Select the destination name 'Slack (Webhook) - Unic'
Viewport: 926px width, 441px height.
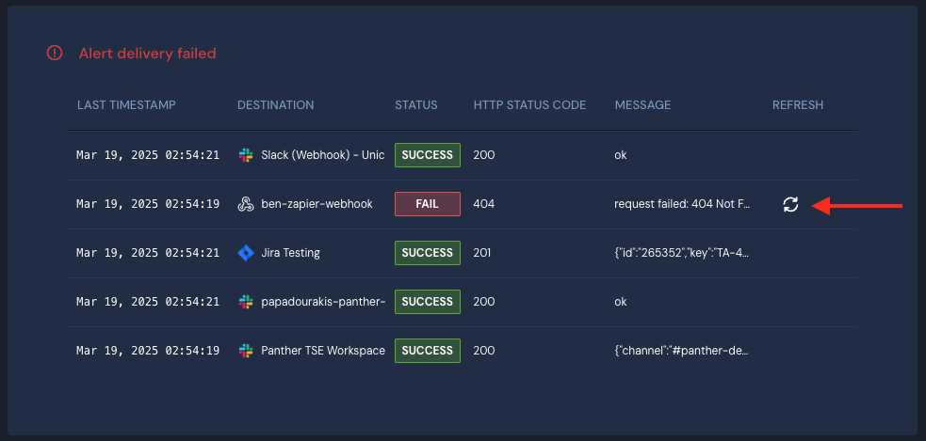323,155
